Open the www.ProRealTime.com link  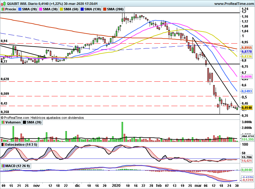pos(234,4)
